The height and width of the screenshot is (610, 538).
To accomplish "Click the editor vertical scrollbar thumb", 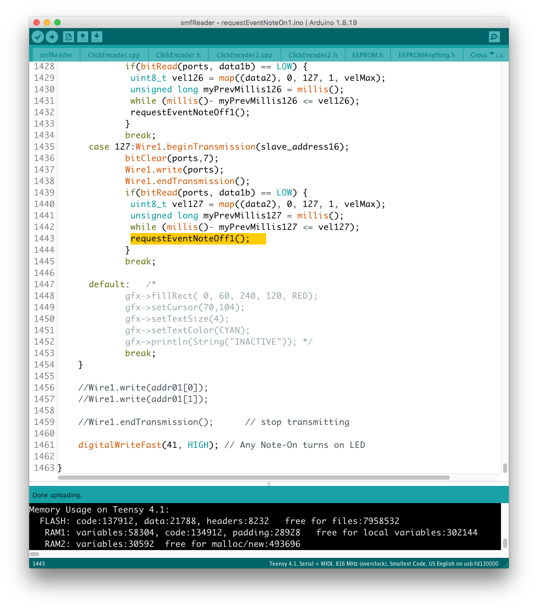I will 505,468.
